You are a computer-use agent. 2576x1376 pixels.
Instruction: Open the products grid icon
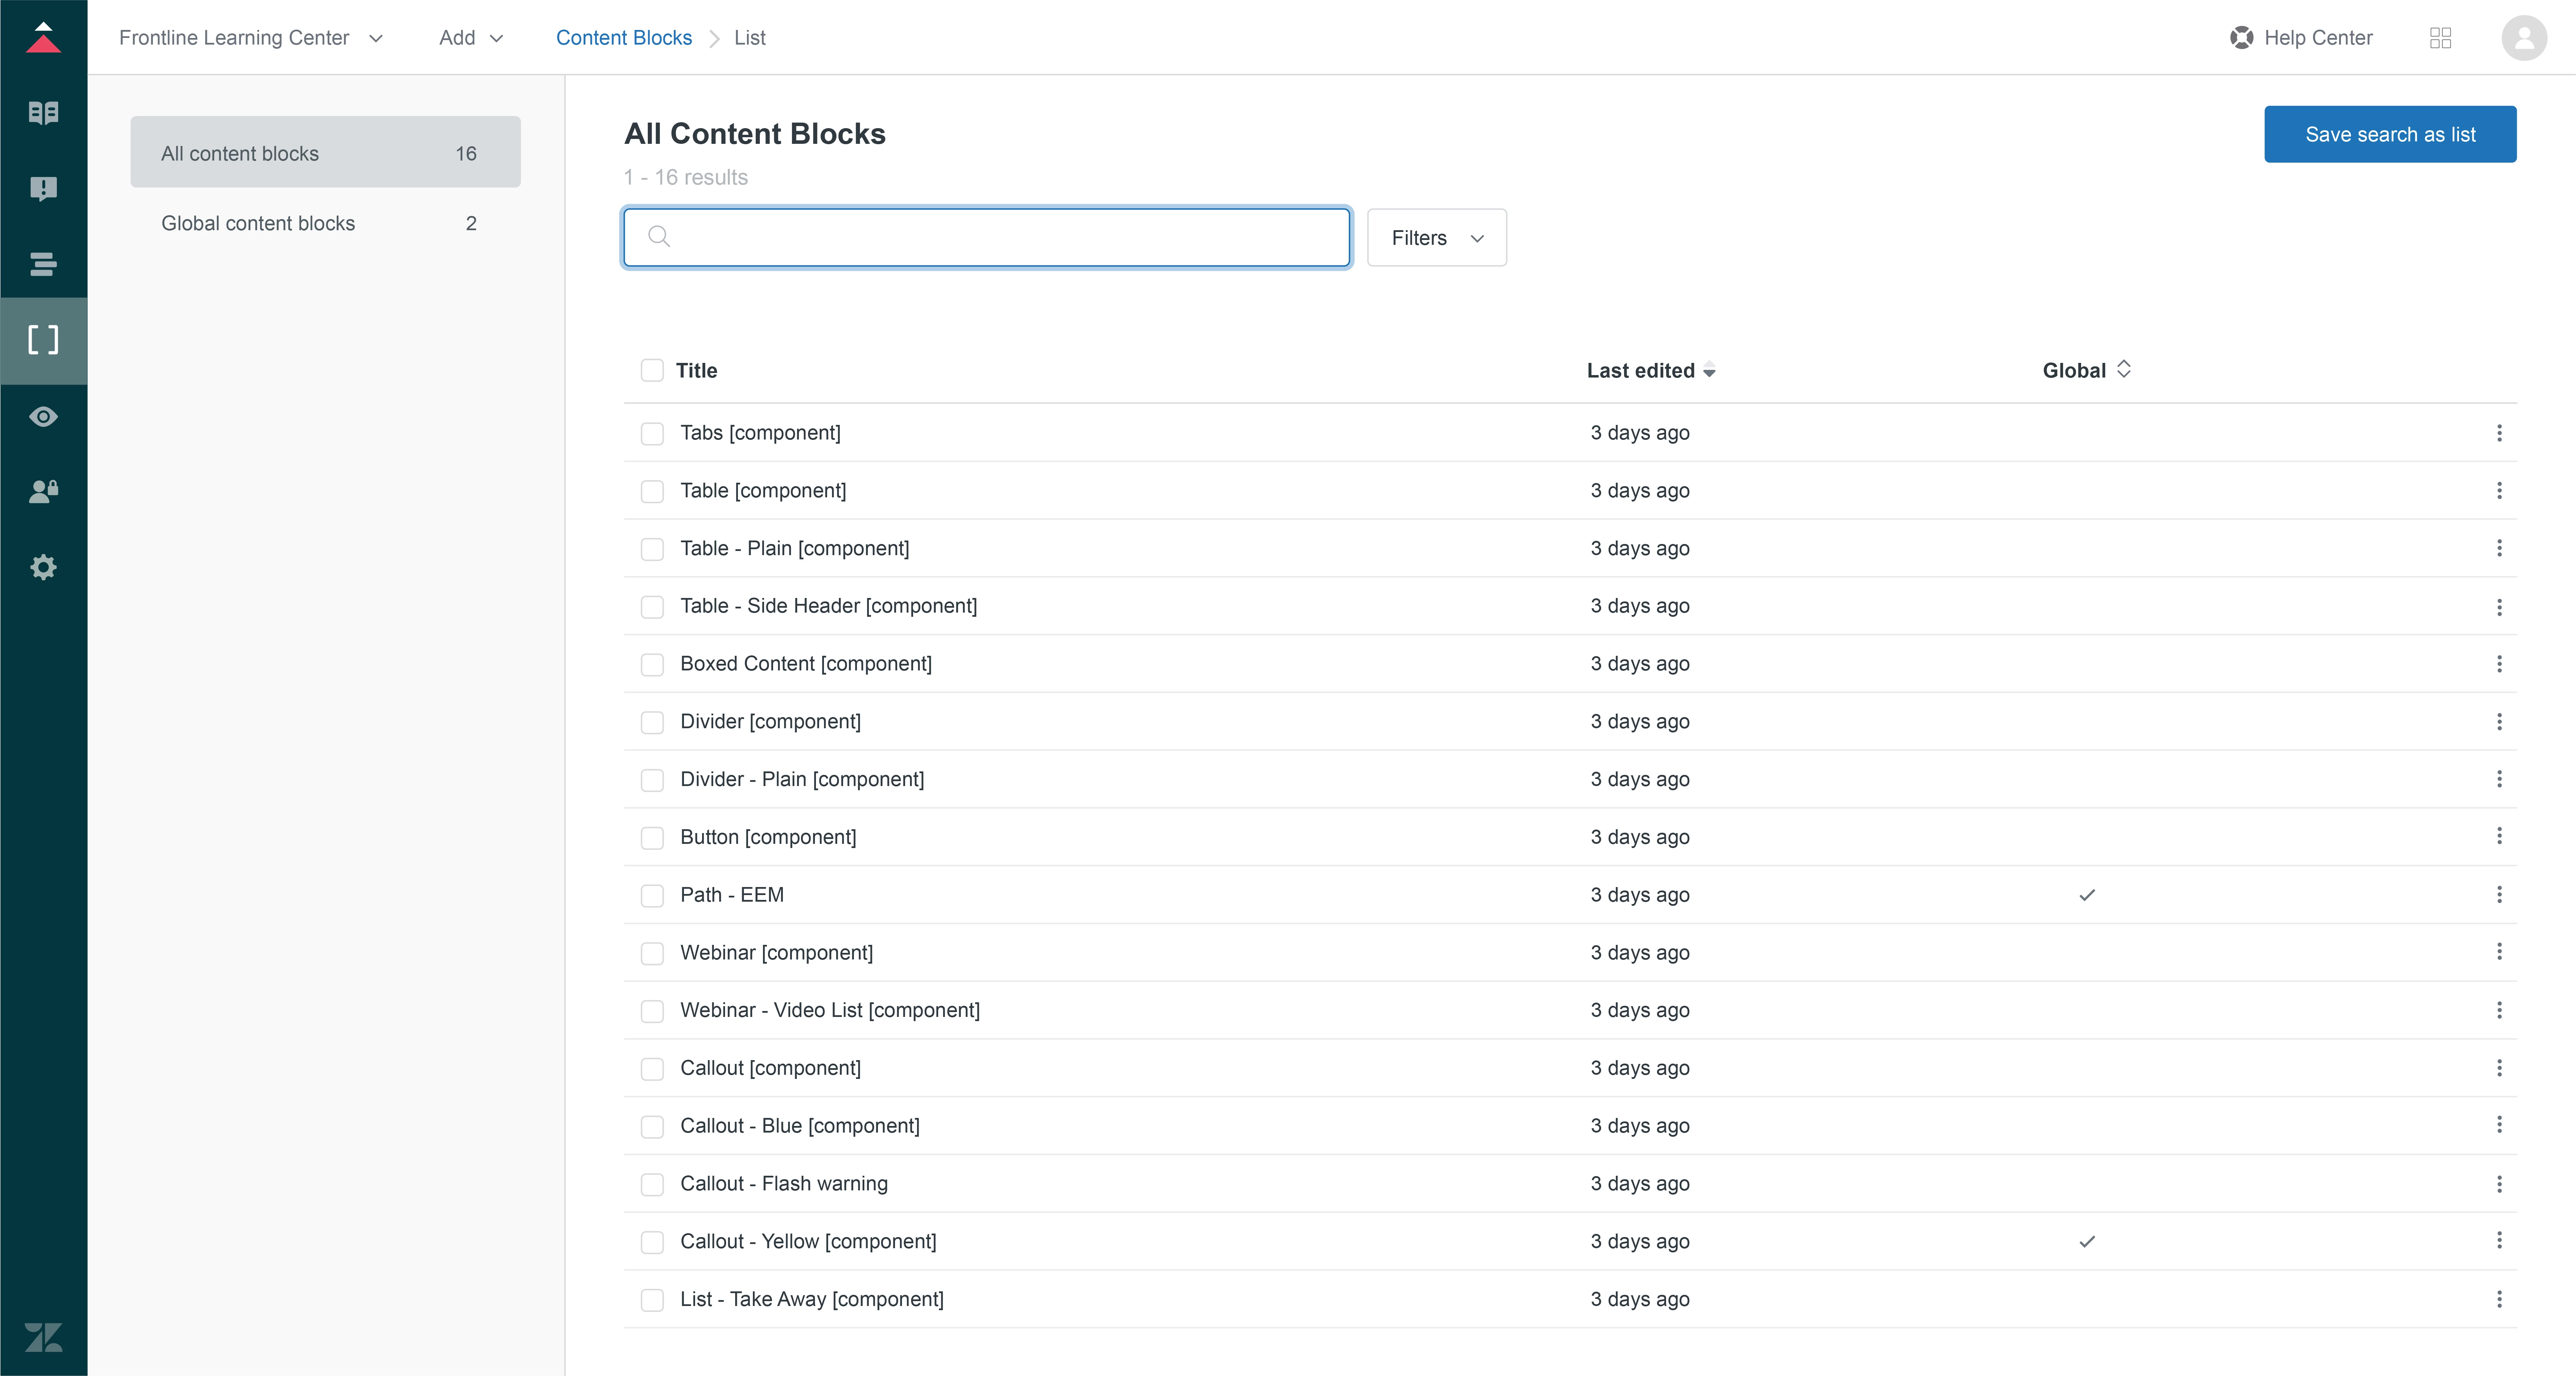(2440, 38)
